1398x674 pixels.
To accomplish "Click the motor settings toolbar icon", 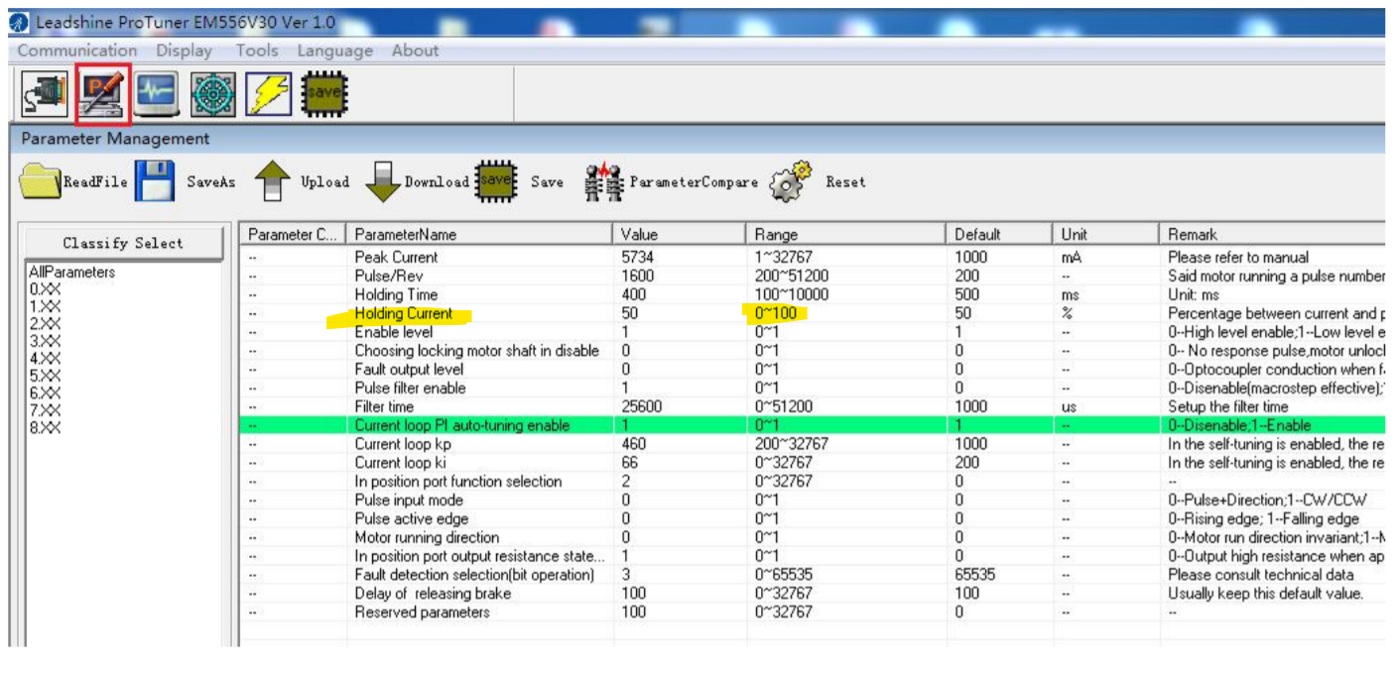I will pos(213,94).
